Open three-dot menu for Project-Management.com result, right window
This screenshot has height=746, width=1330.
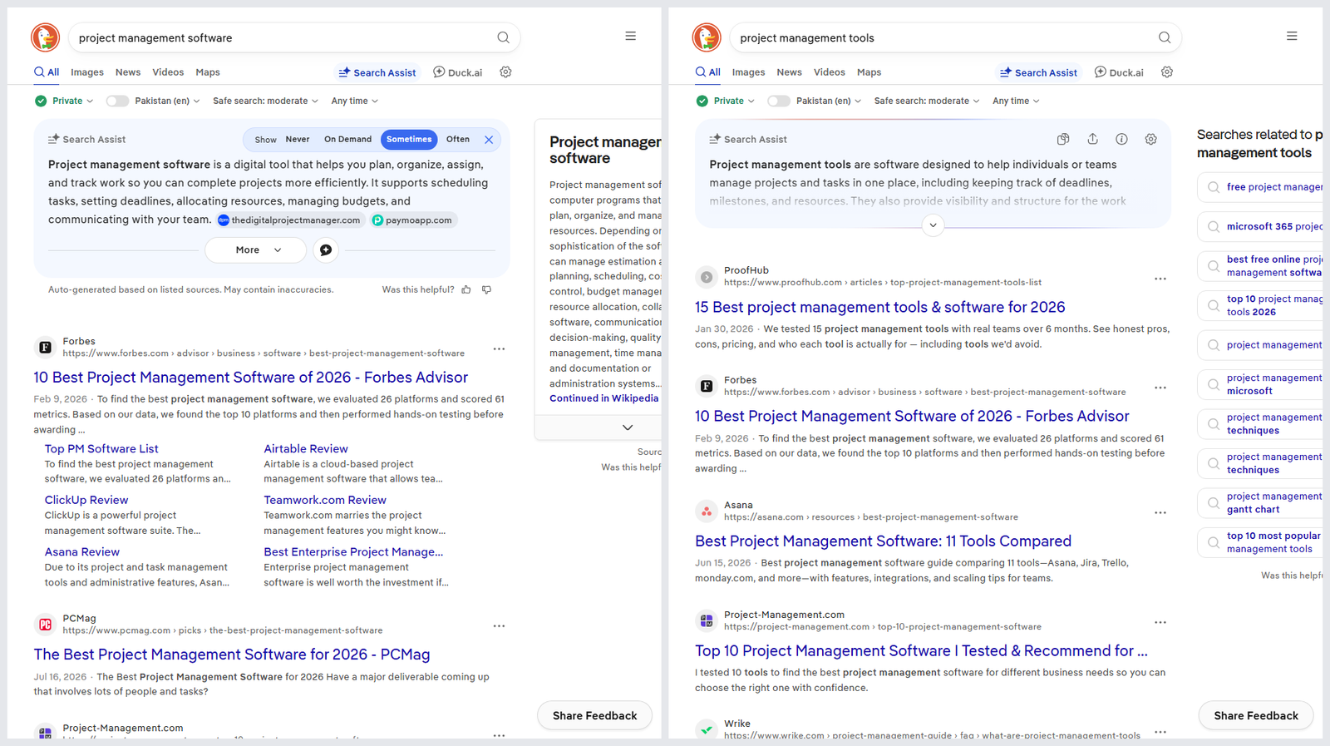[1160, 622]
